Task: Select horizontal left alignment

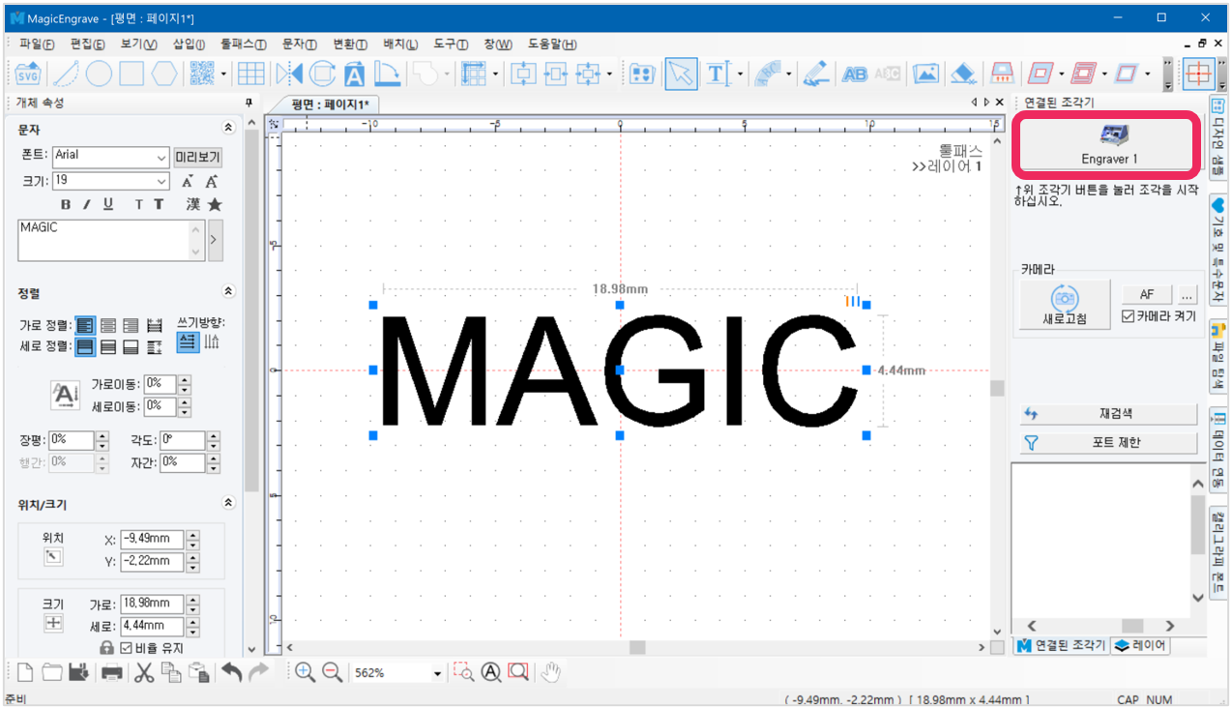Action: 85,325
